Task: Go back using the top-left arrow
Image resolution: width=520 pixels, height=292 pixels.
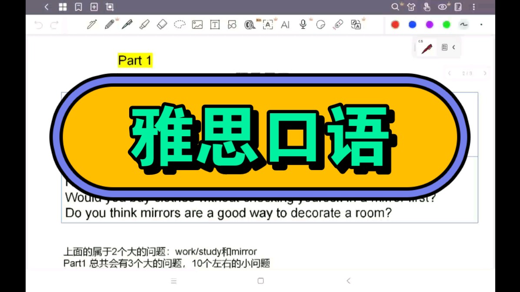Action: click(x=47, y=7)
